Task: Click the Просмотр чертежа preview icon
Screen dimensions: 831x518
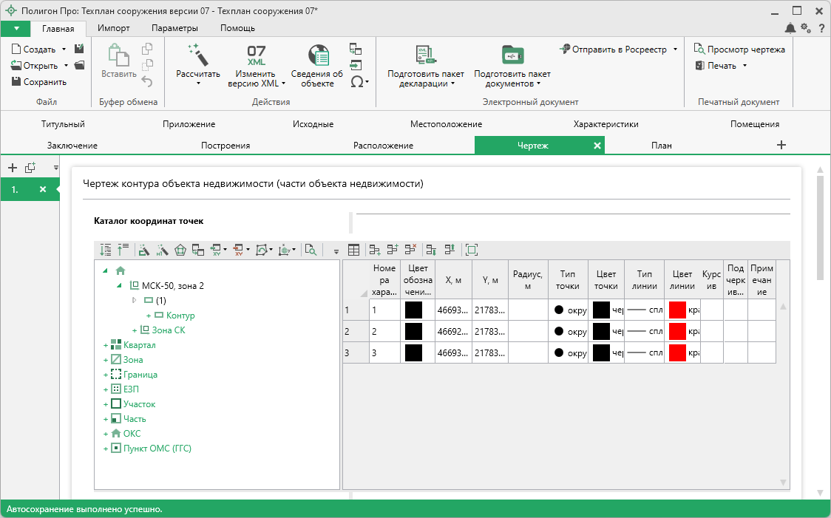Action: 699,50
